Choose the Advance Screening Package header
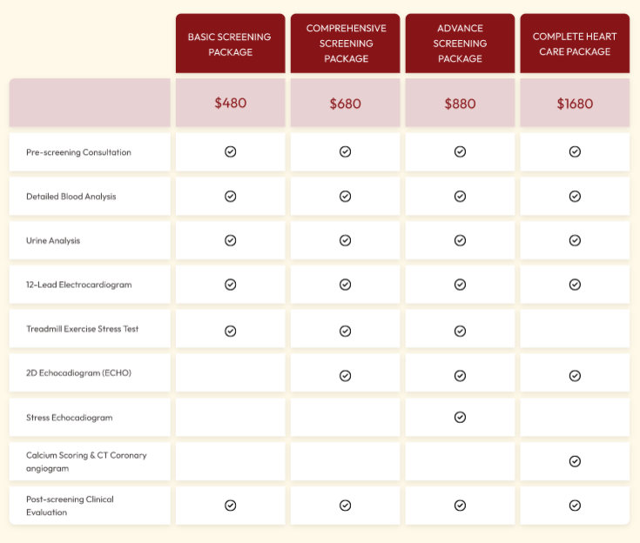The width and height of the screenshot is (640, 543). click(x=460, y=44)
